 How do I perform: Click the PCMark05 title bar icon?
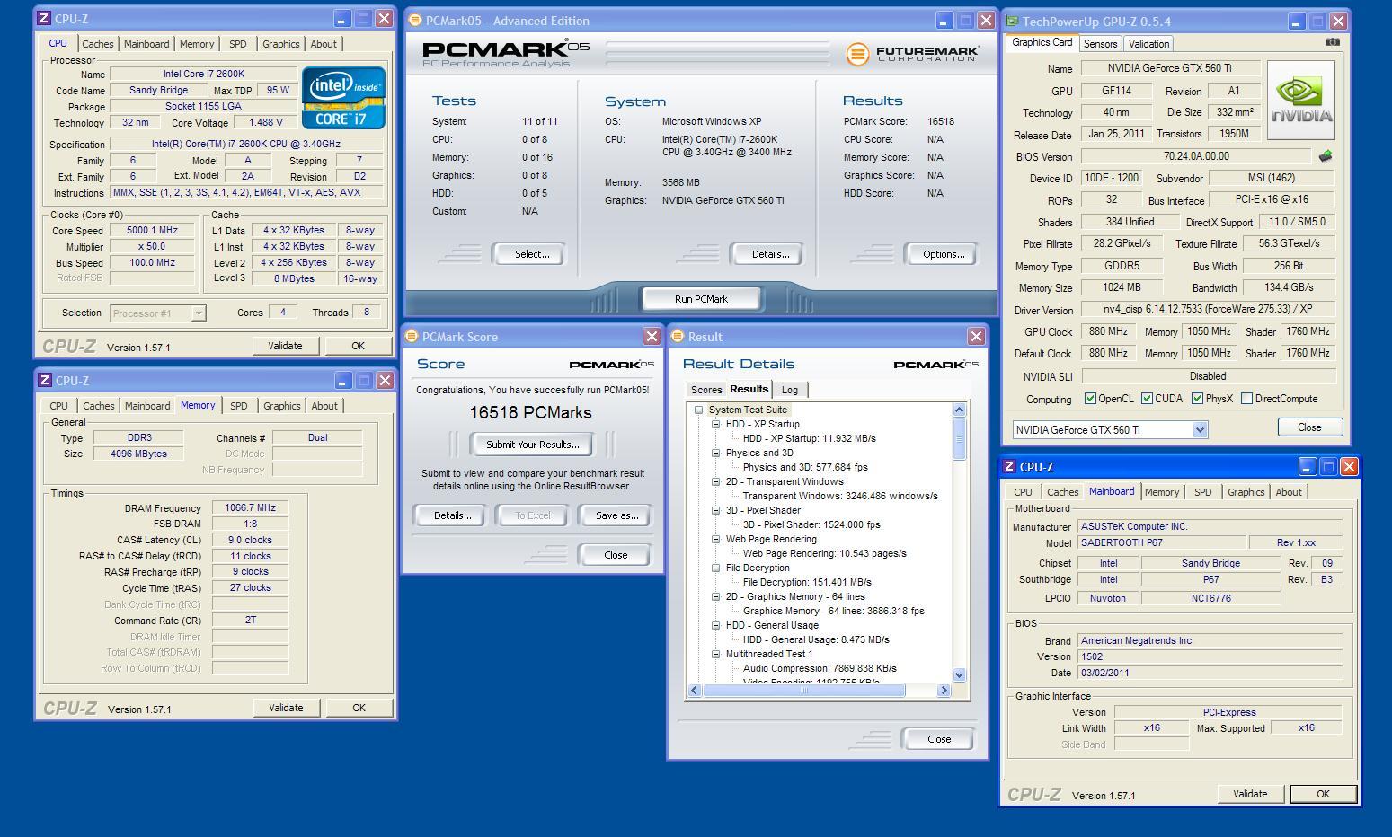(x=415, y=21)
